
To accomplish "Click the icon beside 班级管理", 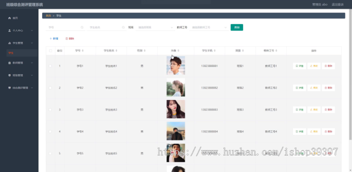I will (x=9, y=75).
